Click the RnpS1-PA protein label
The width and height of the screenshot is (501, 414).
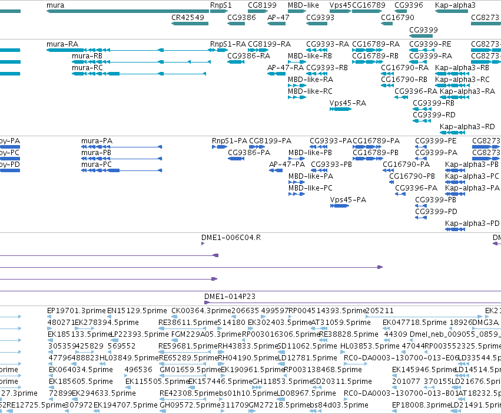[230, 141]
